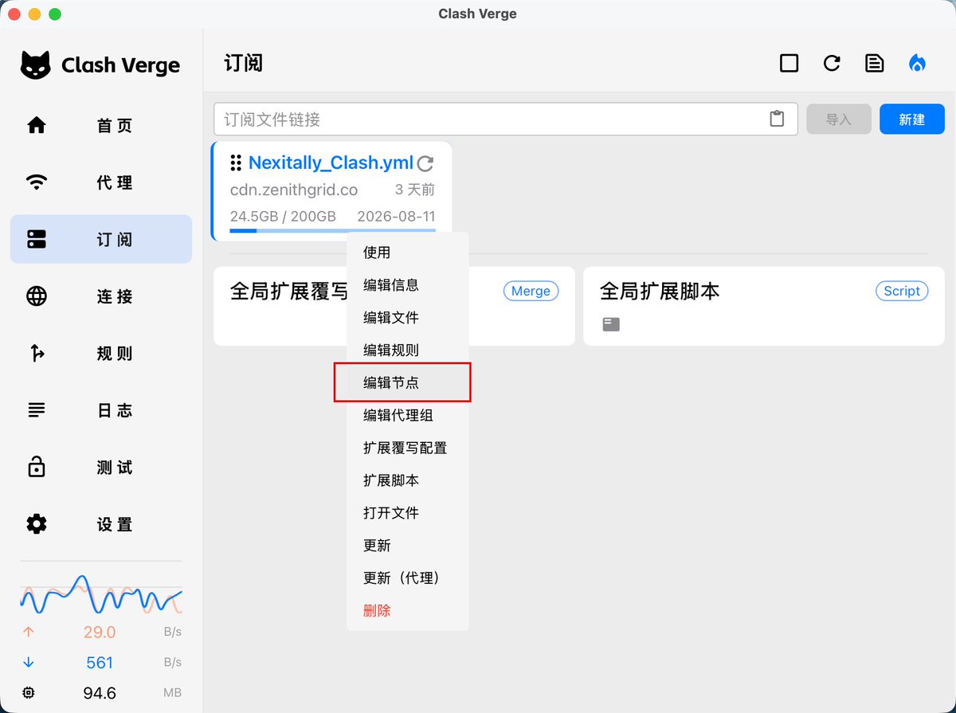This screenshot has height=713, width=956.
Task: Choose 扩展覆写配置 menu entry
Action: pyautogui.click(x=408, y=449)
